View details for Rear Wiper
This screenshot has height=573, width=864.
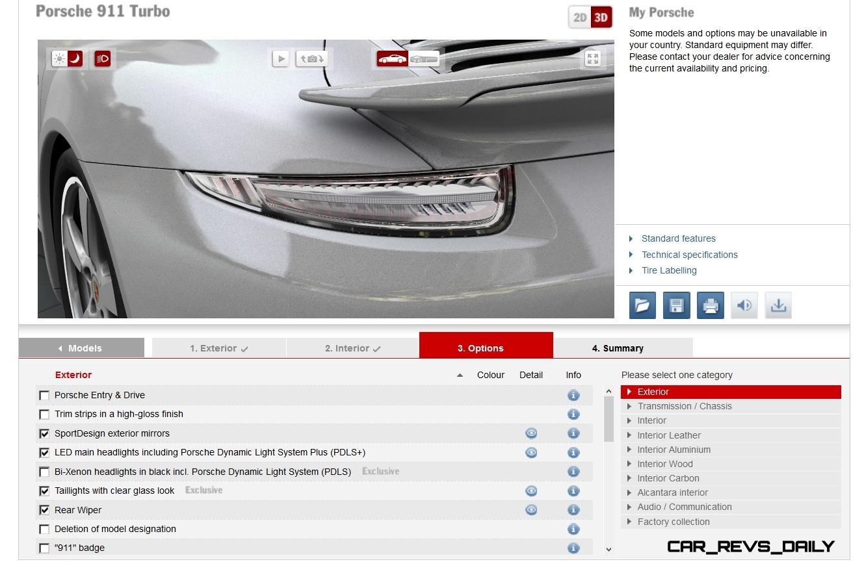(531, 510)
